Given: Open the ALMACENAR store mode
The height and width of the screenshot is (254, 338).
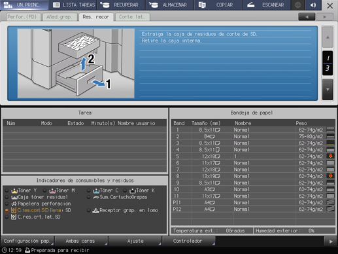Looking at the screenshot, I should click(169, 5).
